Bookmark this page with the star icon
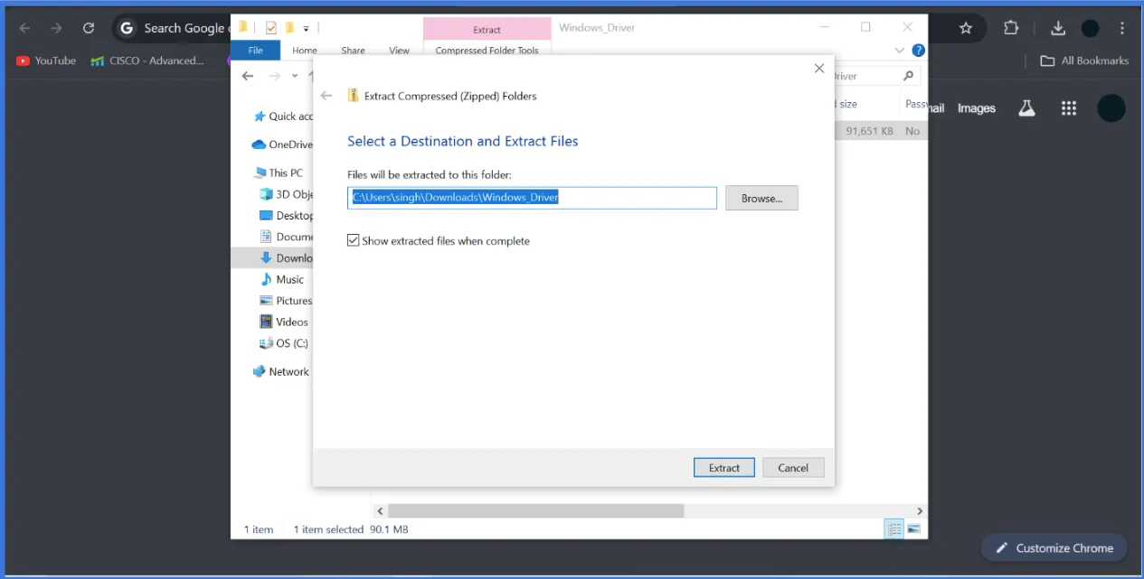 (966, 28)
